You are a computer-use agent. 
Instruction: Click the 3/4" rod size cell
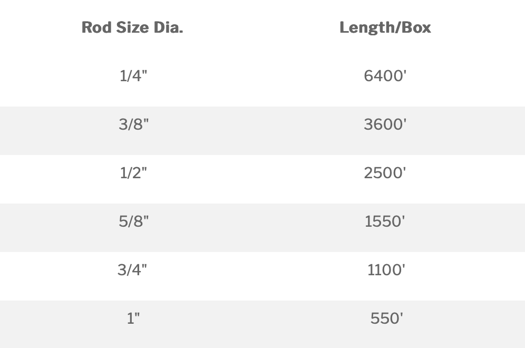point(132,270)
